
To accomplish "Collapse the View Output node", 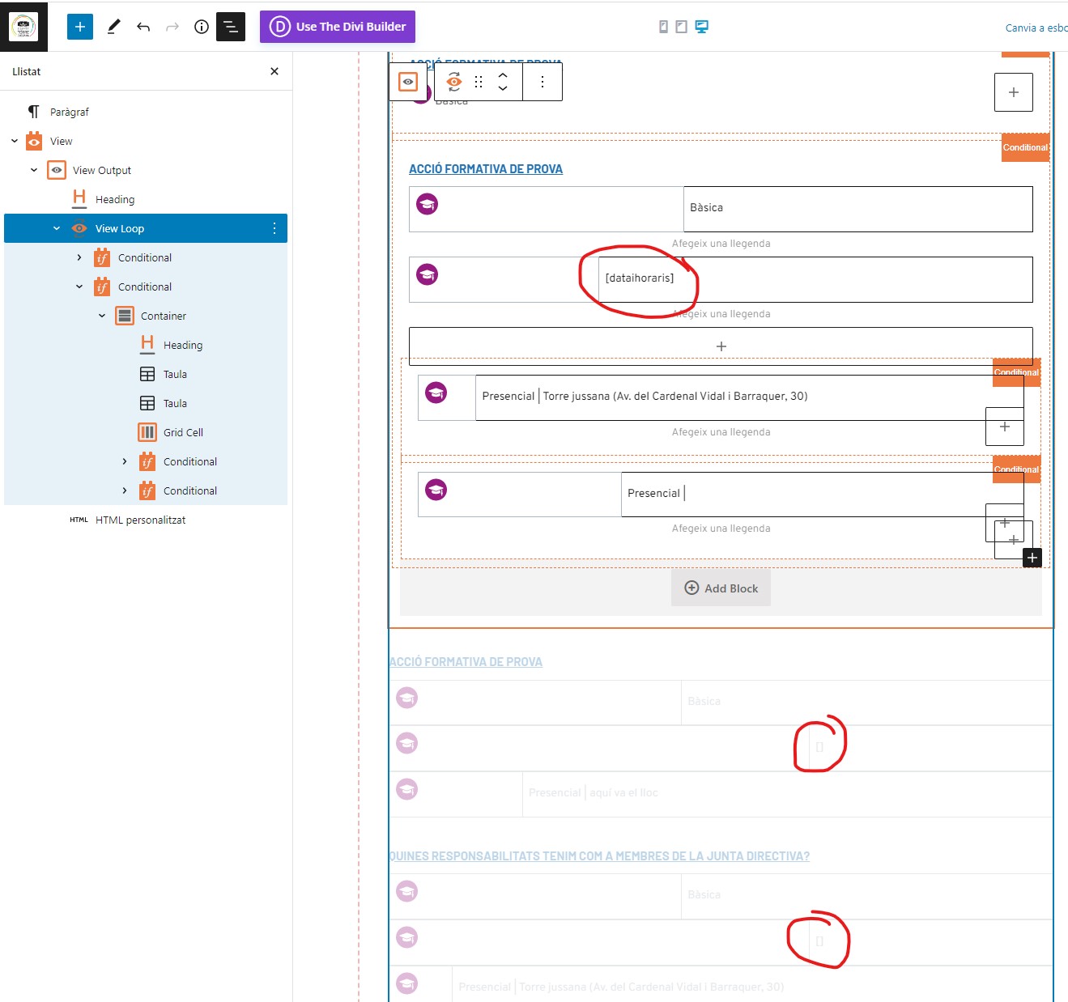I will [34, 170].
